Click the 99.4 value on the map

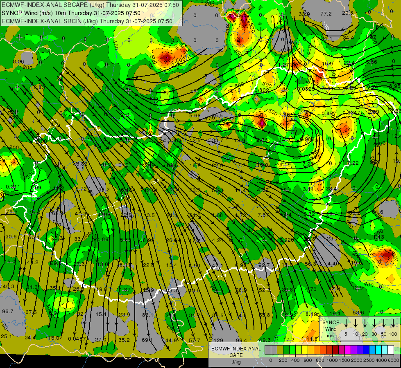[241, 340]
